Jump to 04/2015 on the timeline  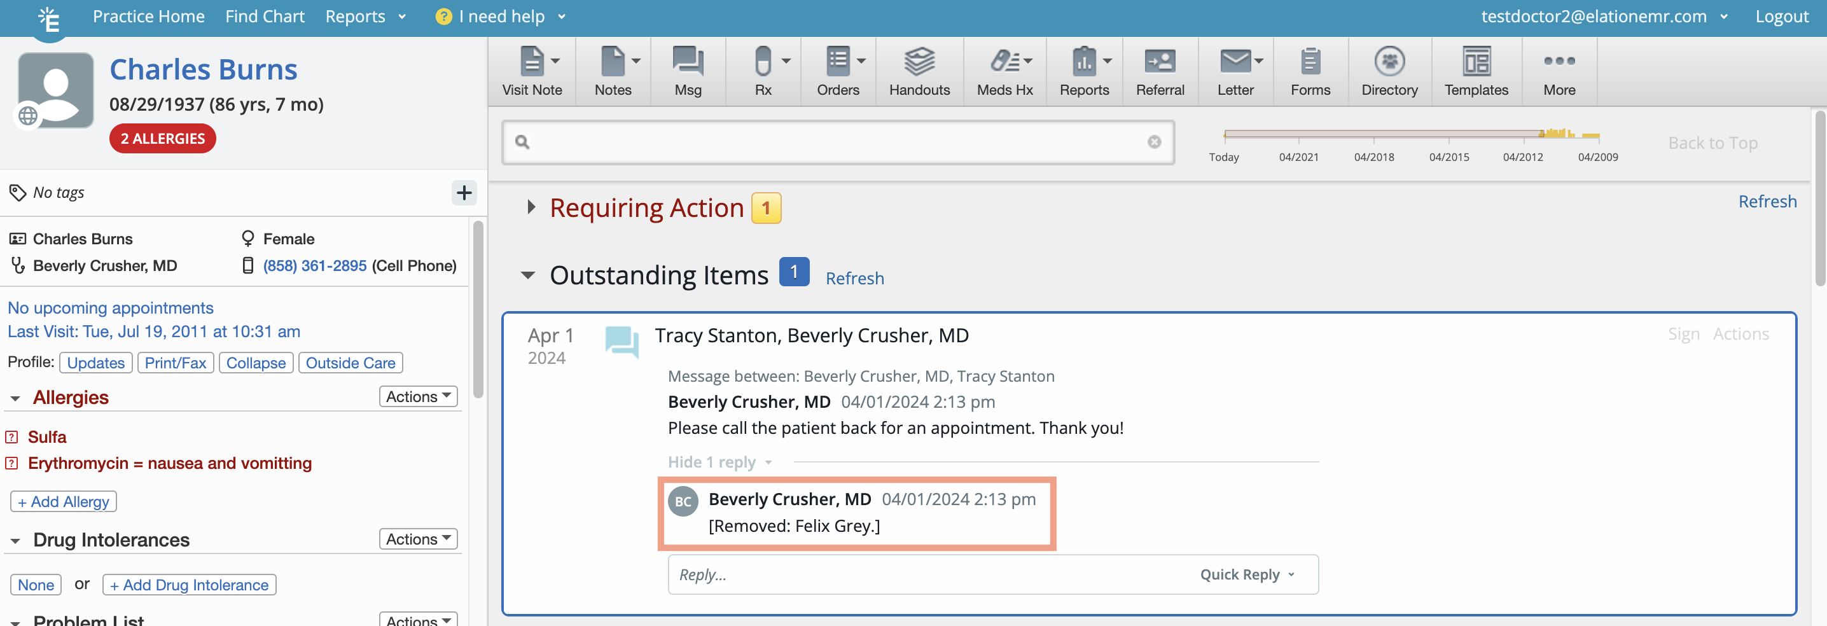click(x=1450, y=156)
